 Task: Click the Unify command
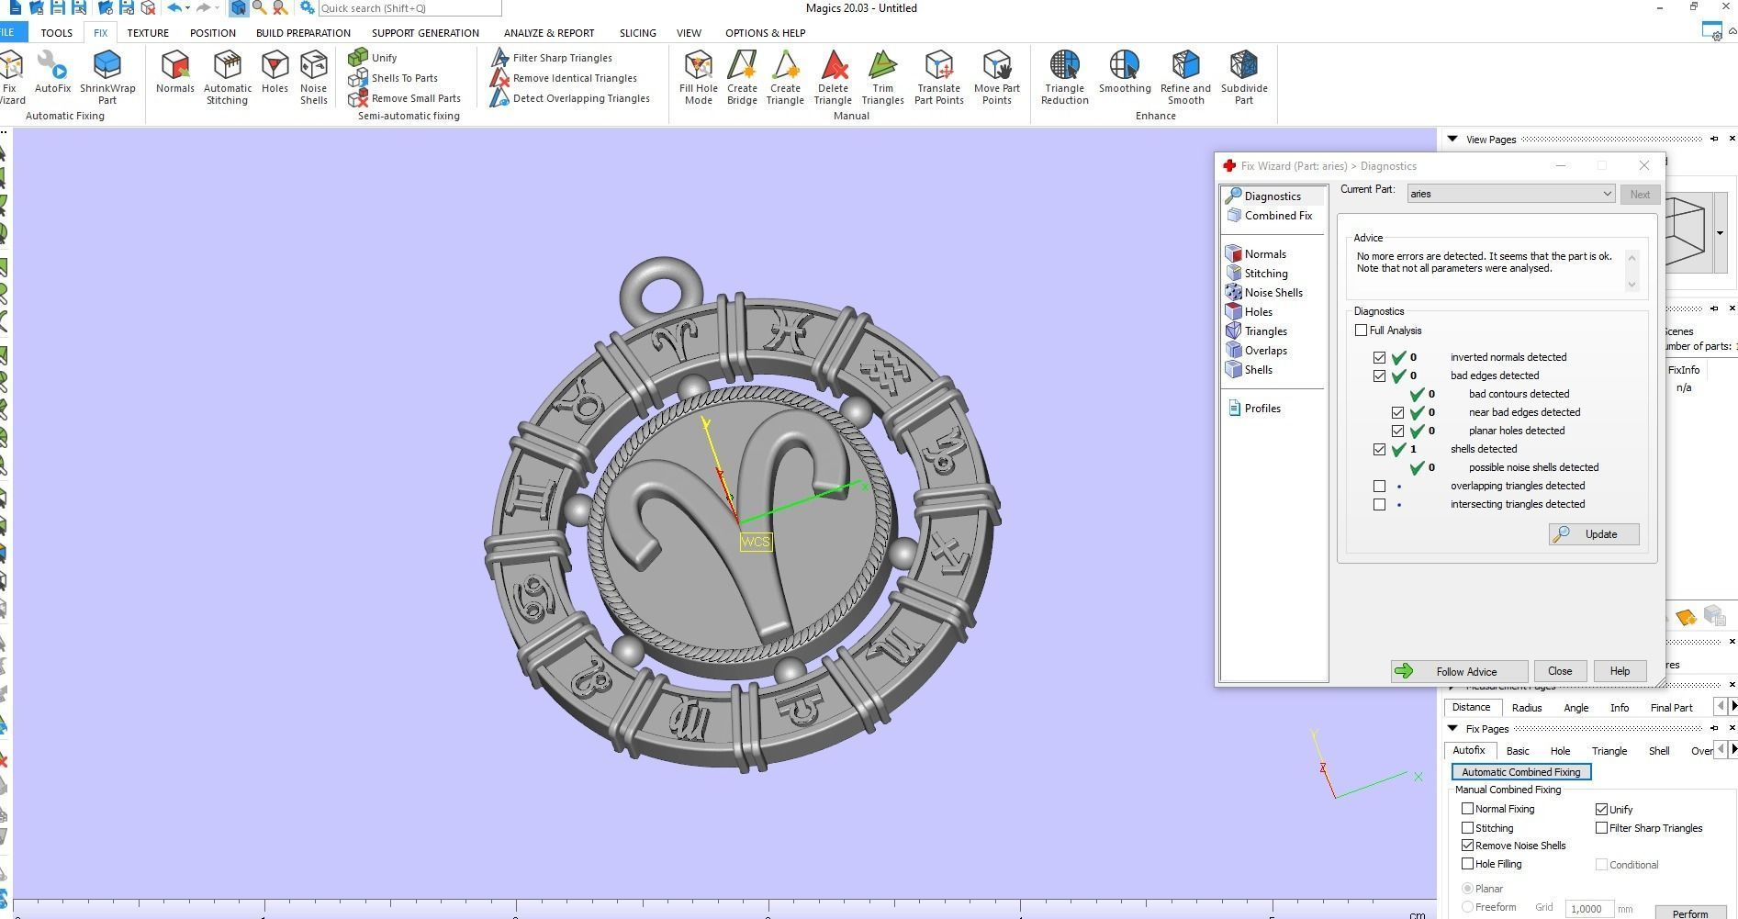(373, 58)
